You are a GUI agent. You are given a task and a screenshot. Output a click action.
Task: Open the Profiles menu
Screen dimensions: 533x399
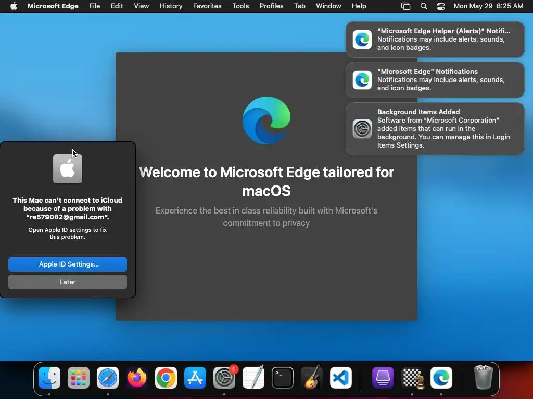click(x=272, y=6)
